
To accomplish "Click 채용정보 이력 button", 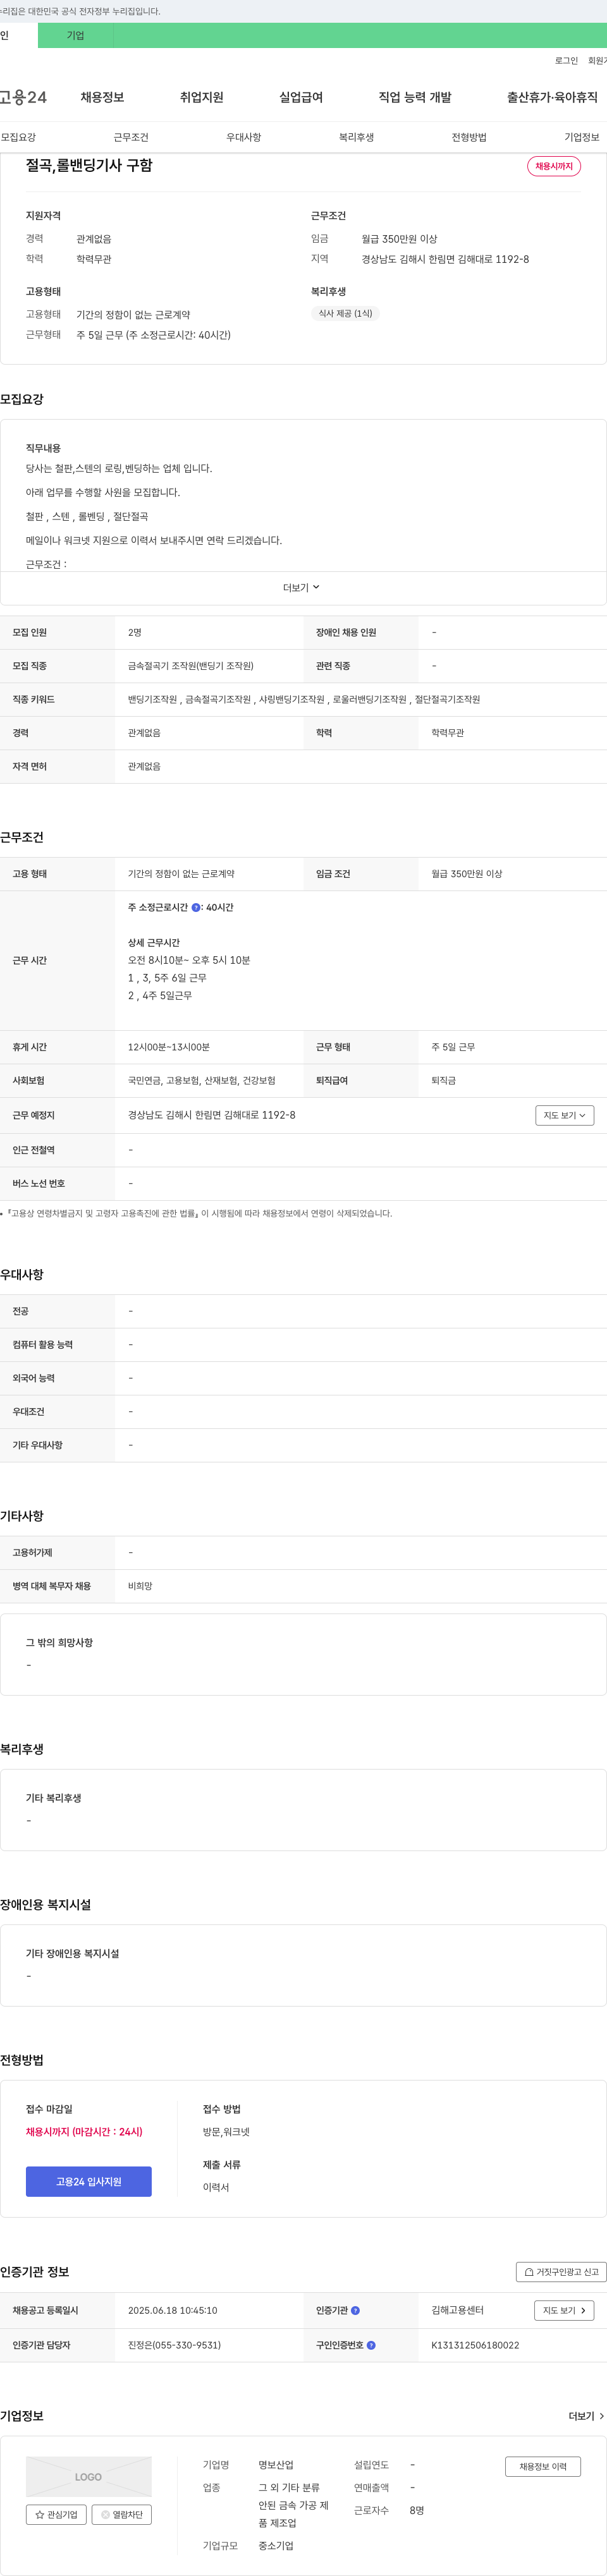I will pos(543,2467).
